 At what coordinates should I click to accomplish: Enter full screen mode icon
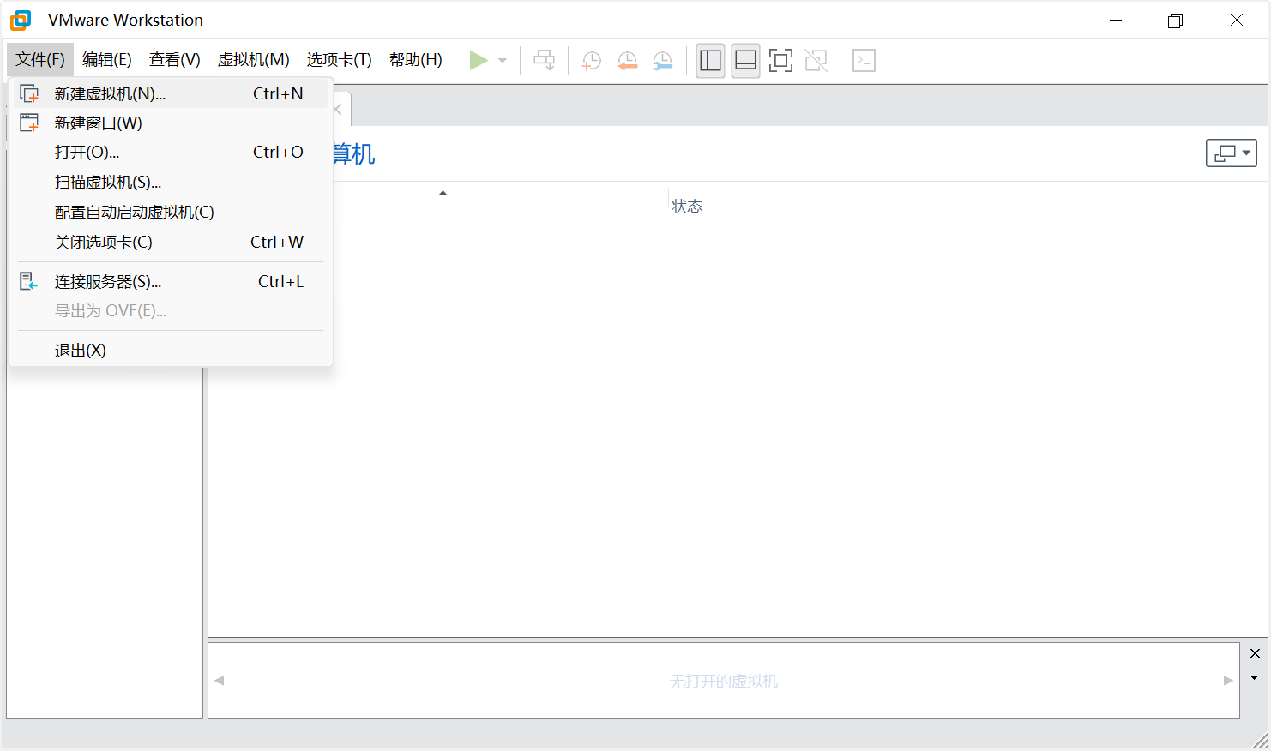[x=780, y=60]
